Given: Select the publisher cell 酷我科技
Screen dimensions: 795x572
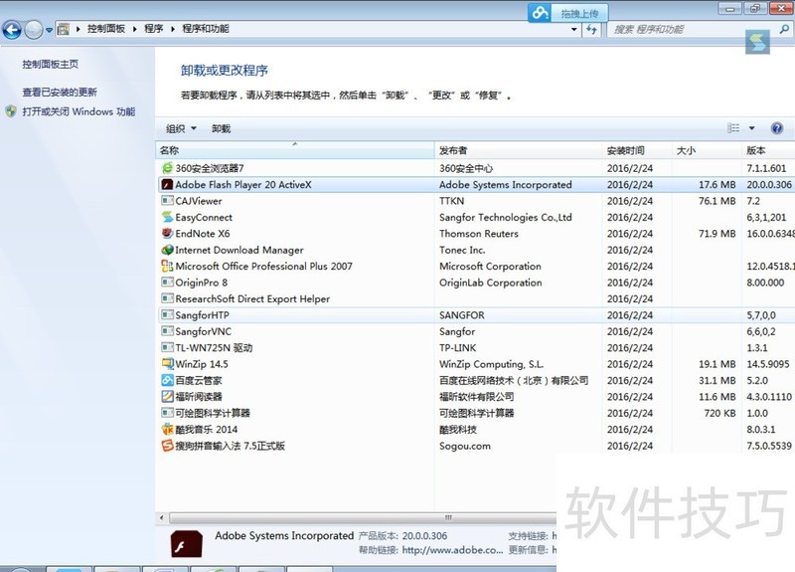Looking at the screenshot, I should coord(458,430).
